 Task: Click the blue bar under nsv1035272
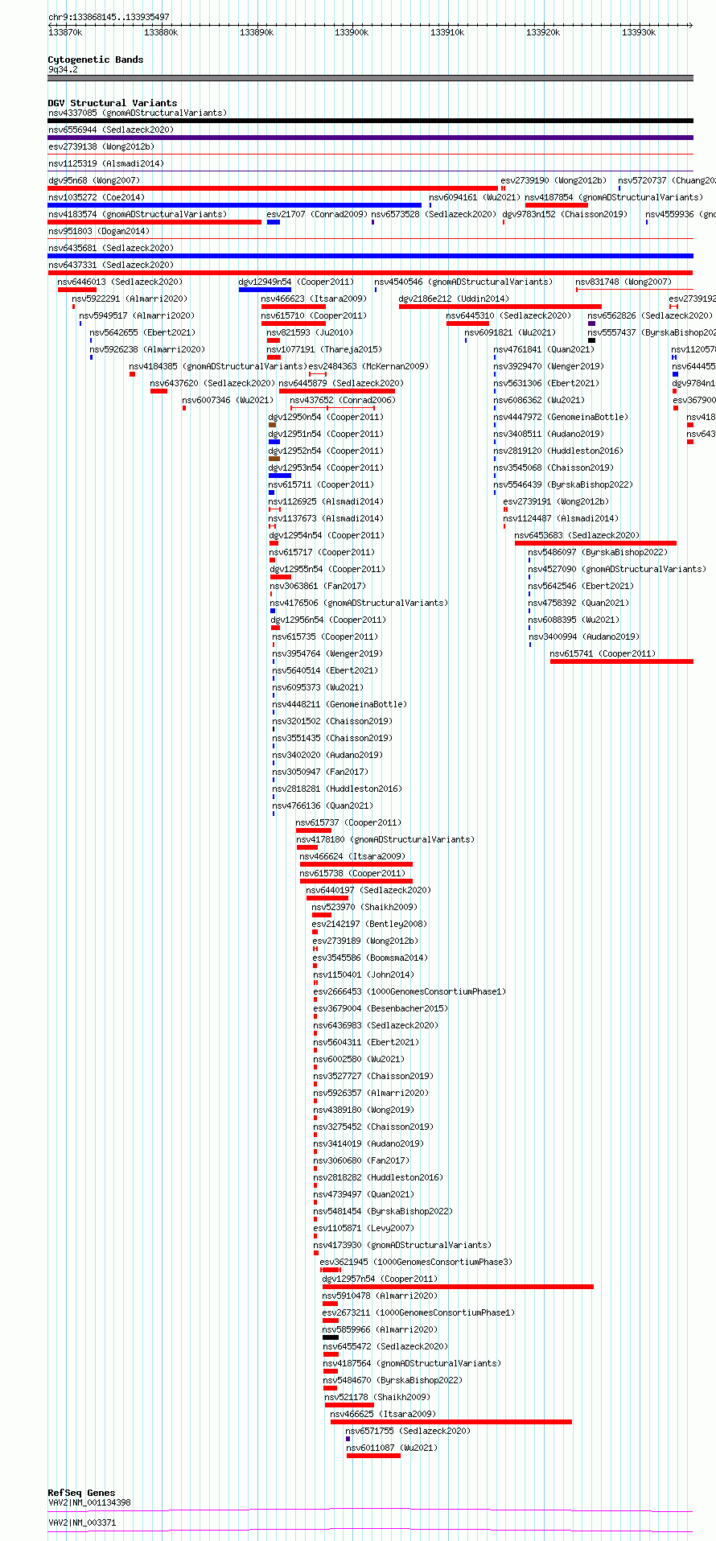point(234,205)
